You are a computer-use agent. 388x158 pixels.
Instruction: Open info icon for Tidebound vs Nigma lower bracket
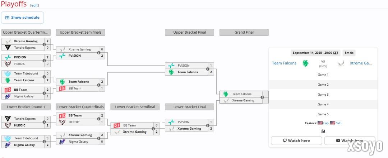pyautogui.click(x=44, y=142)
